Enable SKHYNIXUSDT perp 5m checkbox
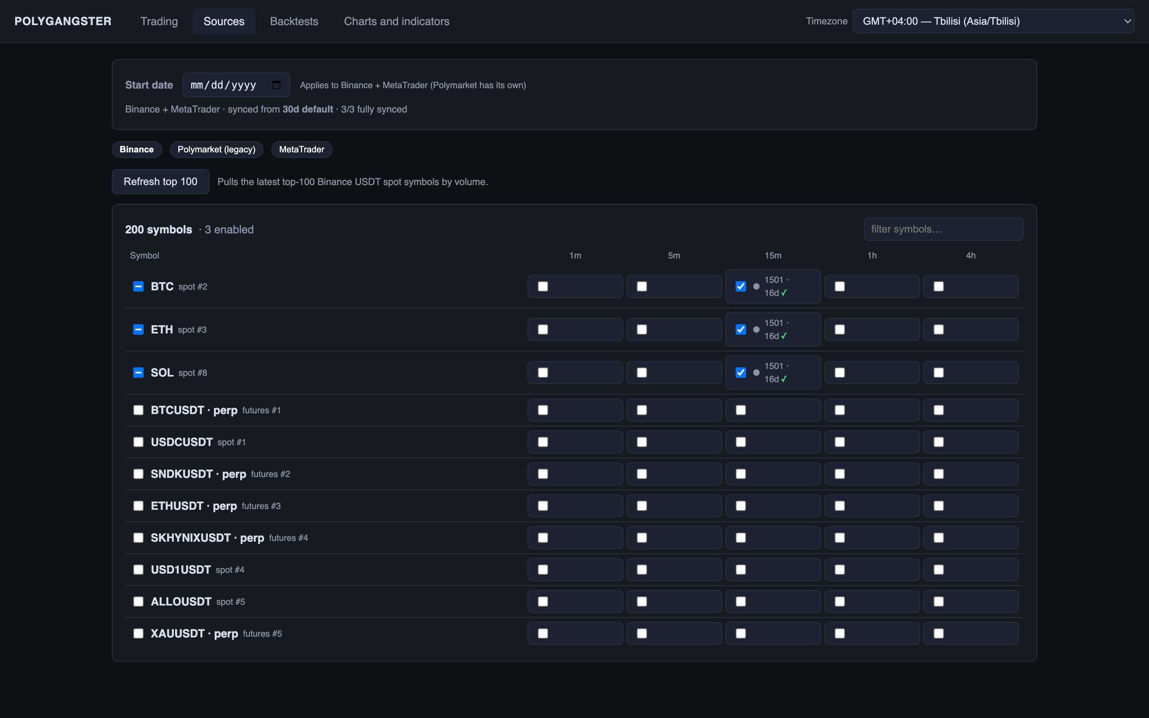The image size is (1149, 718). (x=642, y=538)
